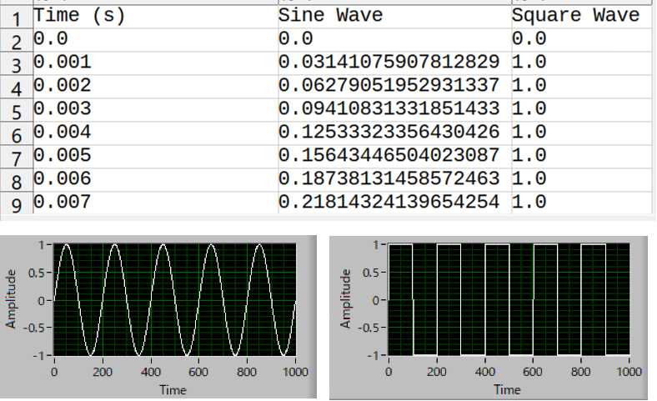
Task: Click the sine value 0.156434465040231
Action: coord(394,157)
